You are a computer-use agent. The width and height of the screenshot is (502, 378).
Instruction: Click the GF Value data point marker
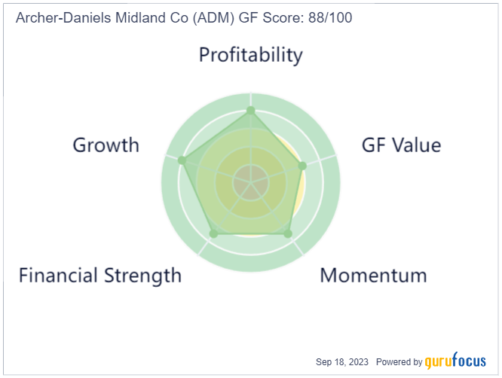point(302,166)
